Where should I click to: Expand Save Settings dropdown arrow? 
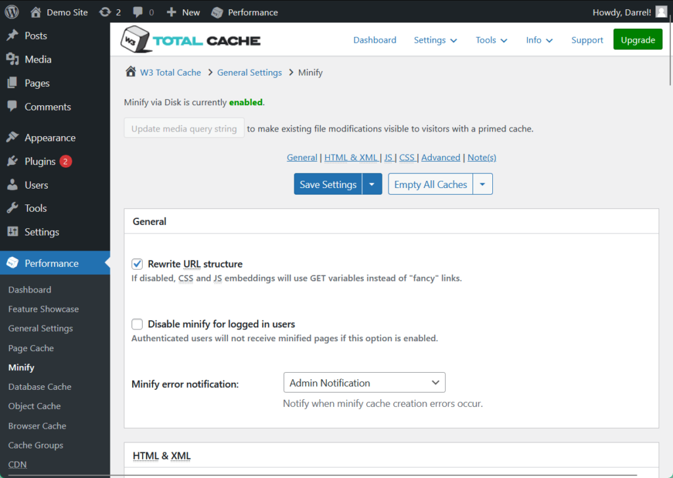(372, 184)
